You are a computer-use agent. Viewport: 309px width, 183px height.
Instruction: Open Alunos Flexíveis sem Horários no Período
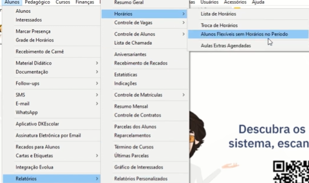click(x=248, y=34)
